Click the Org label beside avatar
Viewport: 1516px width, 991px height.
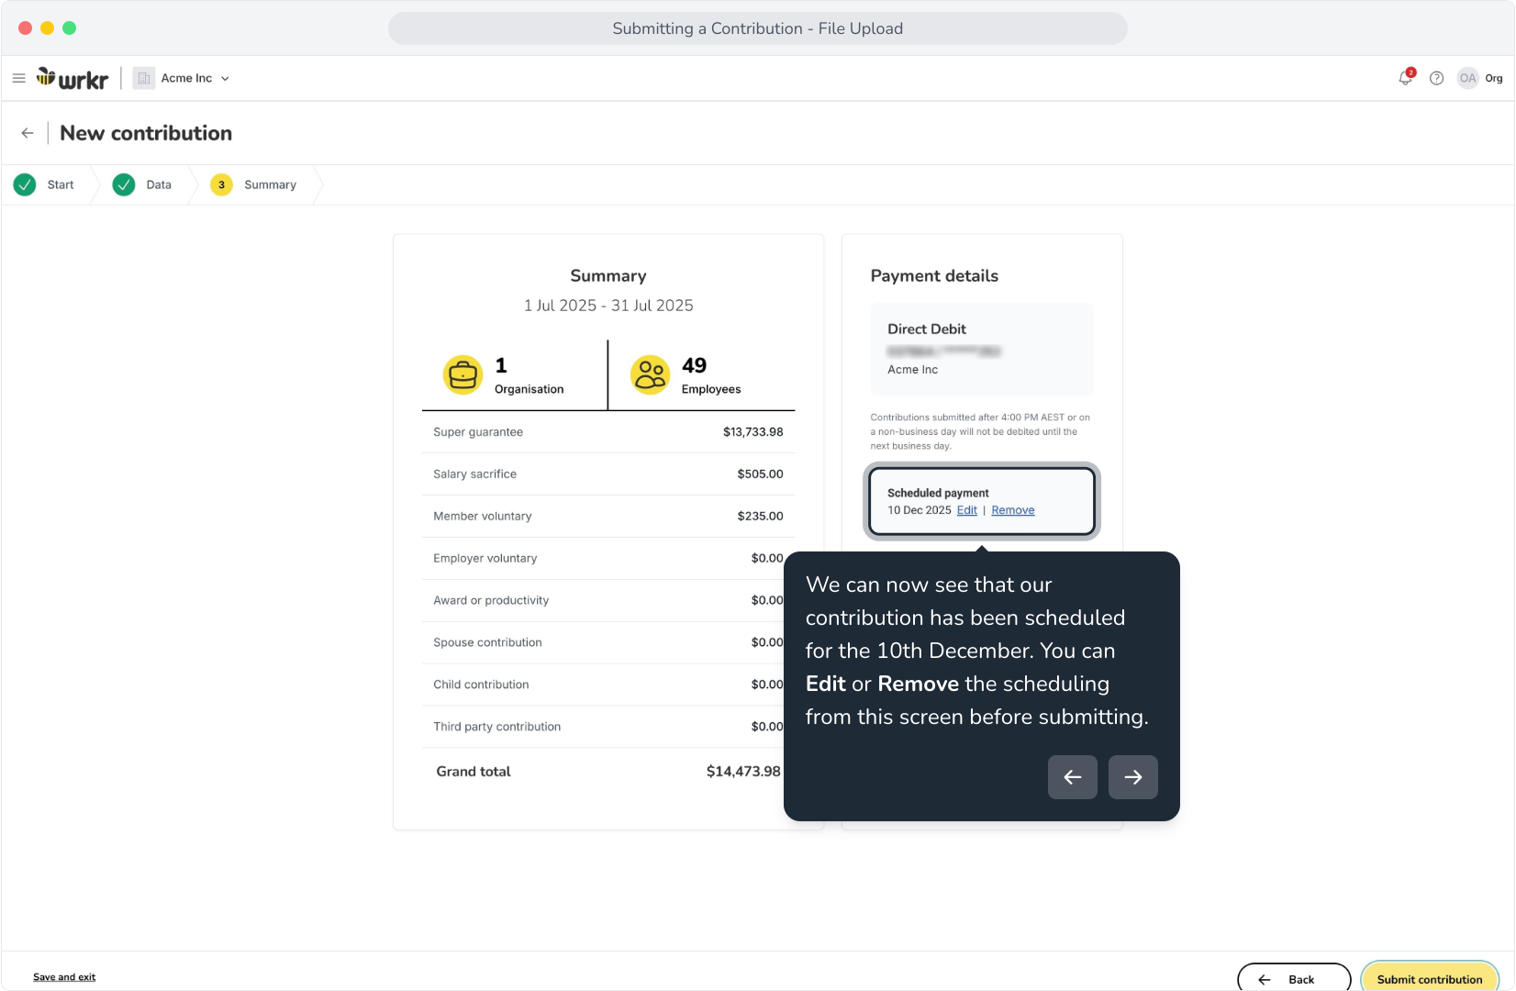click(x=1494, y=79)
